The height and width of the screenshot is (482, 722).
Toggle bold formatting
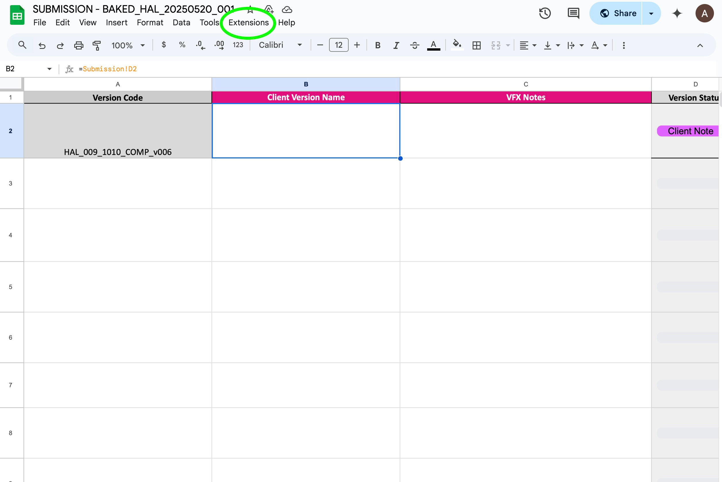coord(378,45)
